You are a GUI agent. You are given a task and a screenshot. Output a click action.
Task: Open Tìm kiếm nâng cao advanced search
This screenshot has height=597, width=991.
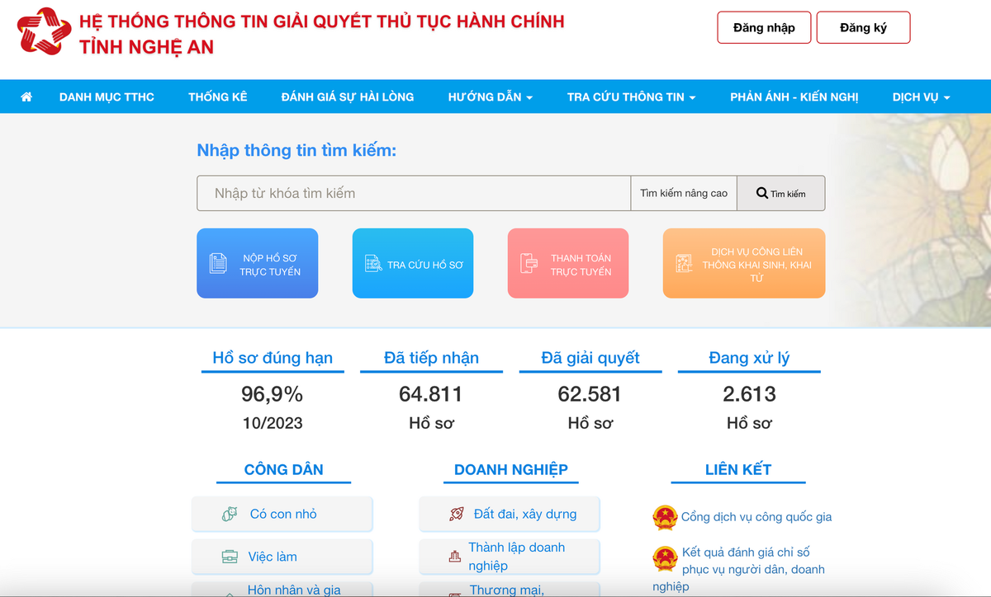(683, 192)
